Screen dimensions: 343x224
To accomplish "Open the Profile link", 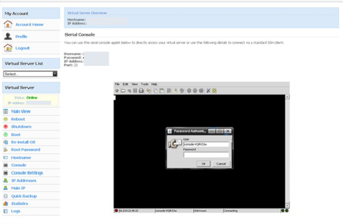I will point(21,36).
